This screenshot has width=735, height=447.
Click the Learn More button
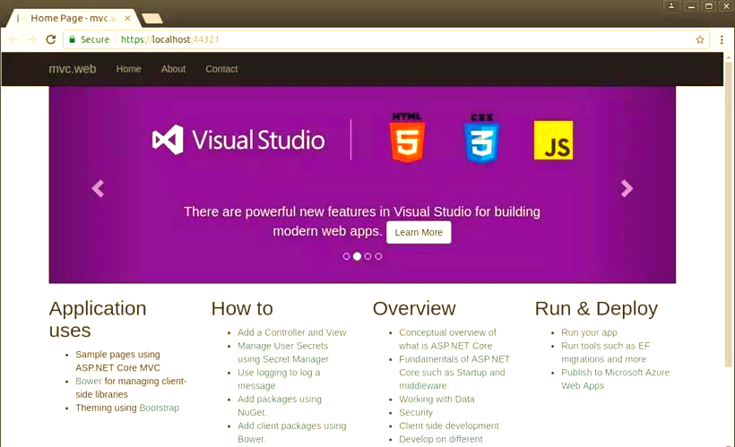tap(419, 232)
